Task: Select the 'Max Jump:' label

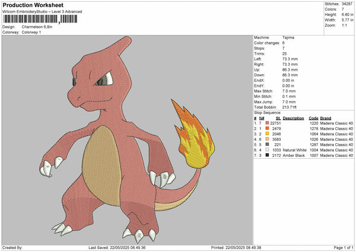Action: click(263, 102)
